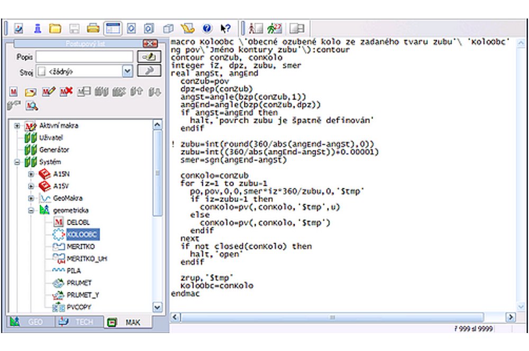The height and width of the screenshot is (351, 529).
Task: Click the hand-writing button beside Popis
Action: (149, 57)
